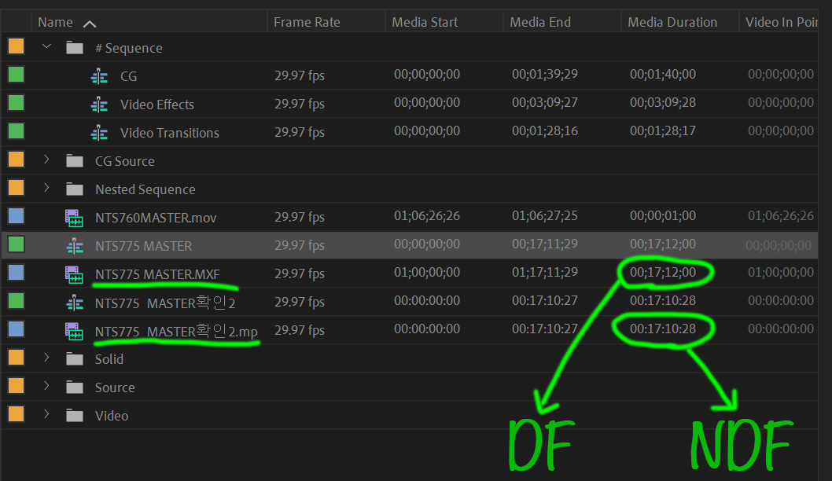
Task: Expand the Source bin
Action: point(46,387)
